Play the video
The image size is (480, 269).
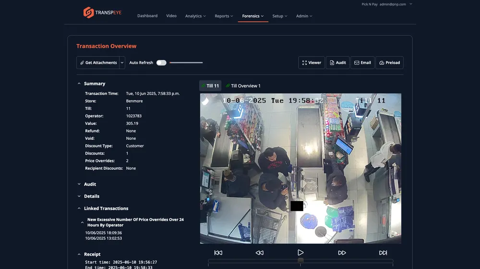pos(300,253)
